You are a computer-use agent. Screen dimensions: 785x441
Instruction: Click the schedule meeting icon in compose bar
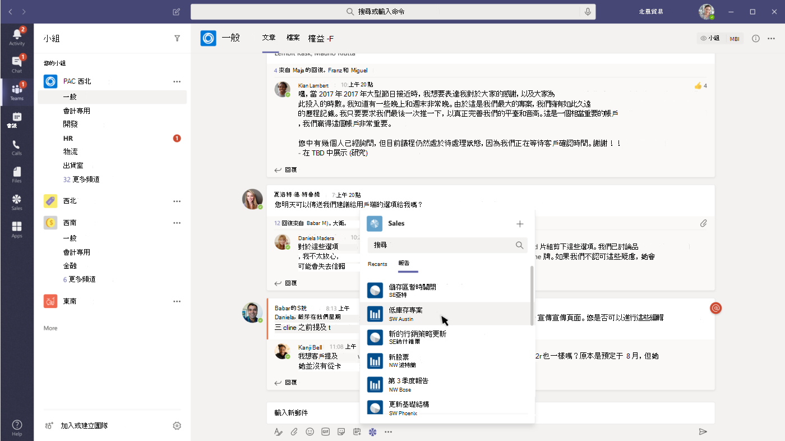point(357,431)
